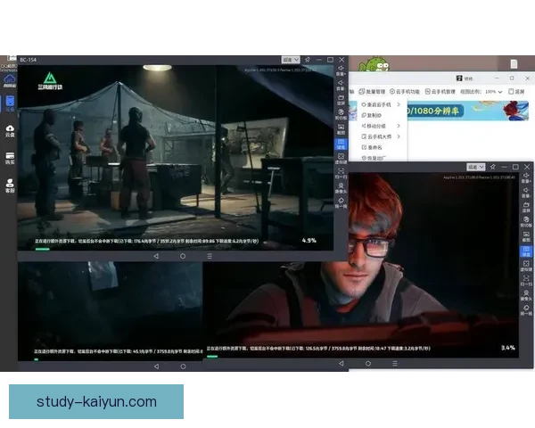
Task: Click the clipboard icon in BC-154 sidebar
Action: (341, 113)
